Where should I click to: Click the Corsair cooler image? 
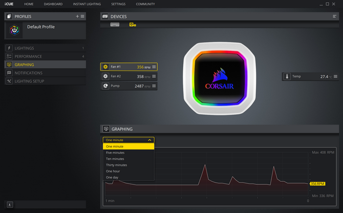[x=220, y=78]
